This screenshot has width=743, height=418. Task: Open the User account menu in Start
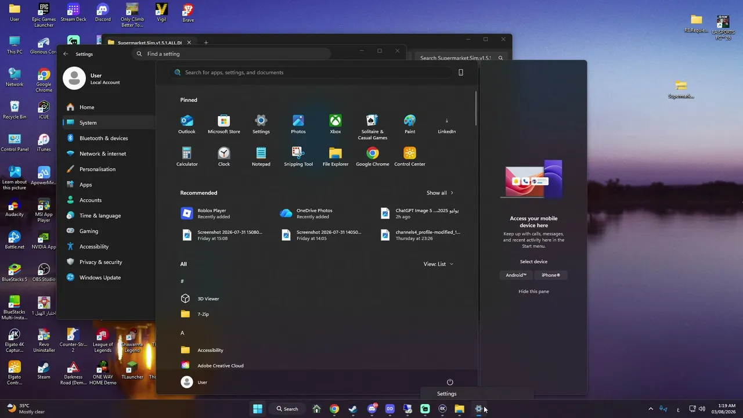tap(194, 382)
